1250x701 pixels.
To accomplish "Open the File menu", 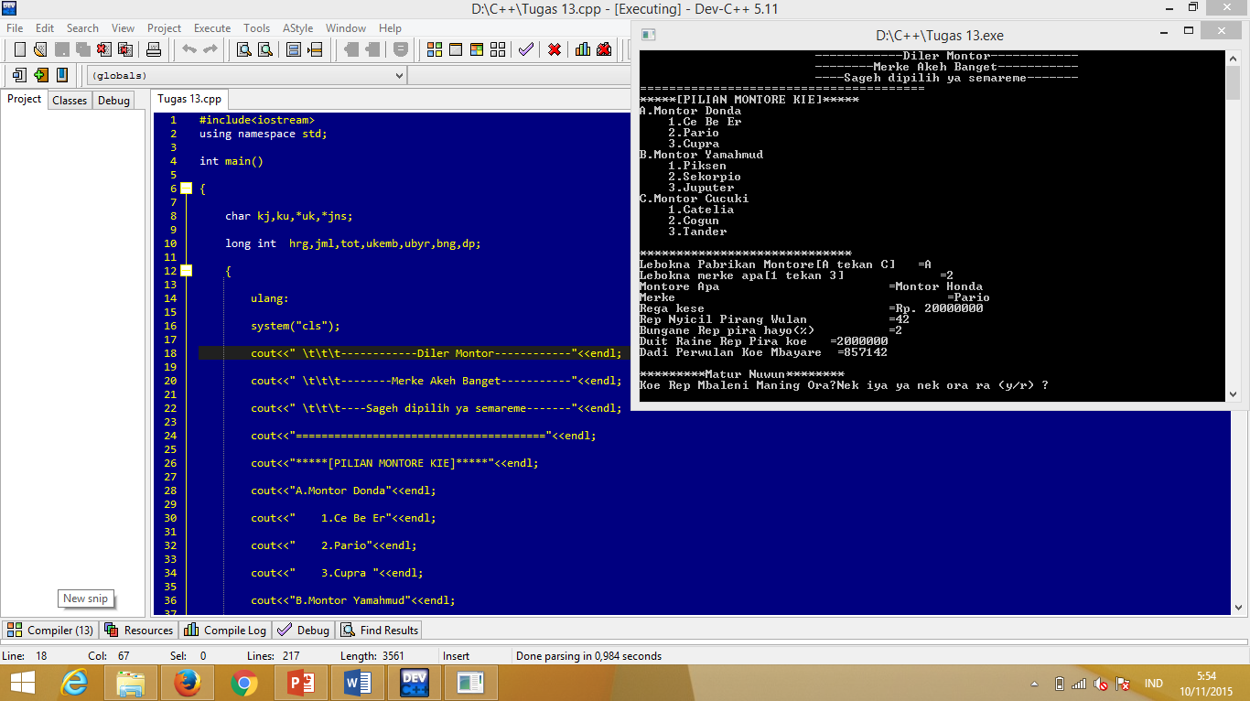I will 15,28.
